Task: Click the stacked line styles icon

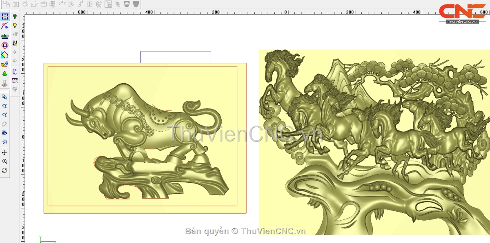Action: click(15, 80)
